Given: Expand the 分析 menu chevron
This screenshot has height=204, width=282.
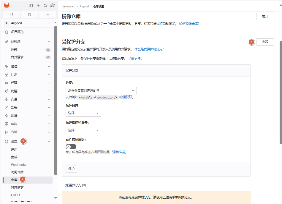Looking at the screenshot, I should click(49, 132).
